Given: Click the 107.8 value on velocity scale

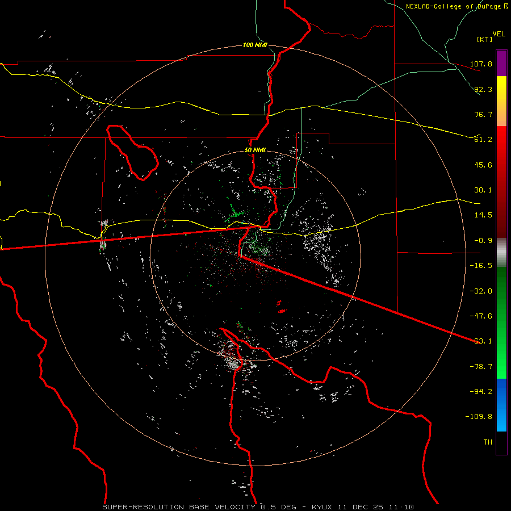Looking at the screenshot, I should [x=481, y=64].
